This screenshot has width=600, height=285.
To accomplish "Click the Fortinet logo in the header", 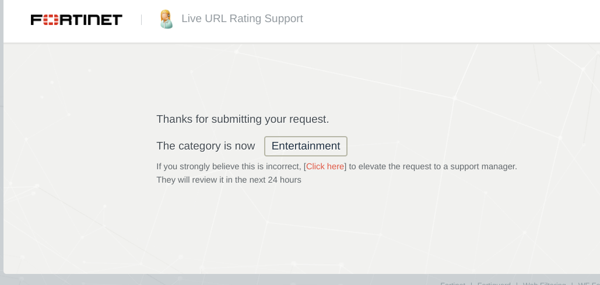I will [76, 20].
